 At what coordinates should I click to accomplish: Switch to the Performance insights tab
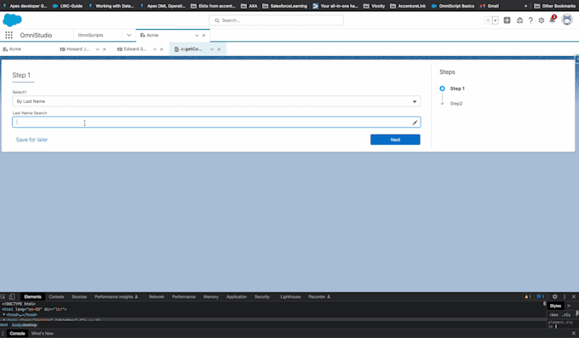tap(116, 296)
